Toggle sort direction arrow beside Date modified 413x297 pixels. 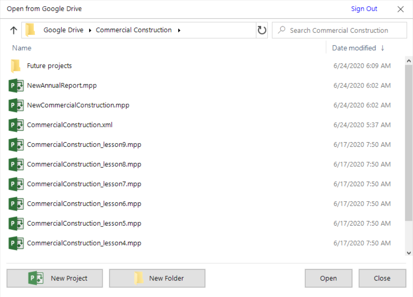coord(382,48)
